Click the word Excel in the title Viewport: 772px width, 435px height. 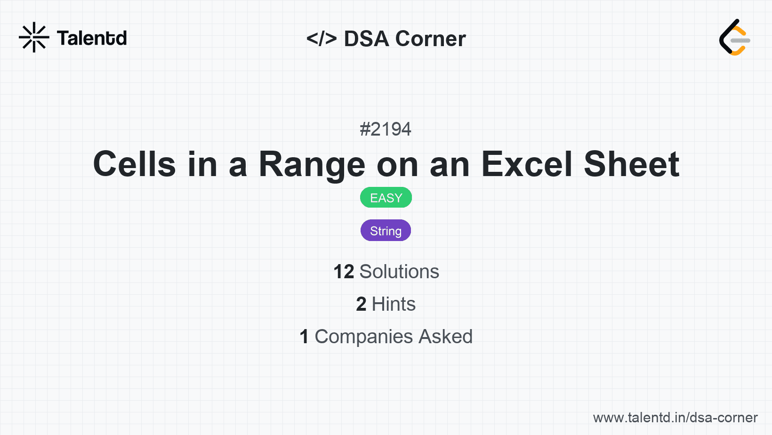tap(527, 164)
